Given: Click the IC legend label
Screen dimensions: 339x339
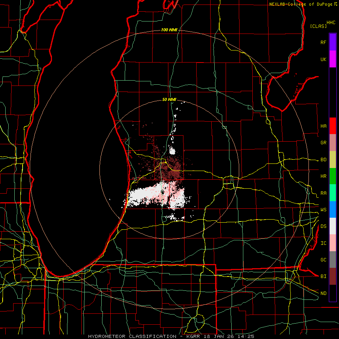Looking at the screenshot, I should pos(323,243).
